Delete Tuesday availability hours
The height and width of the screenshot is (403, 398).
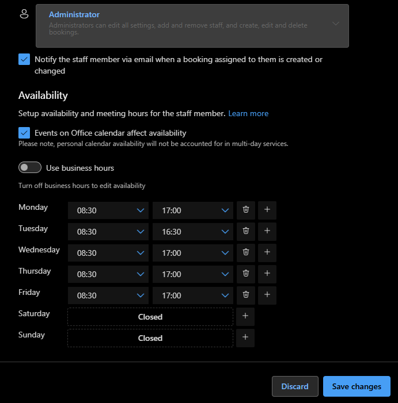pos(246,232)
